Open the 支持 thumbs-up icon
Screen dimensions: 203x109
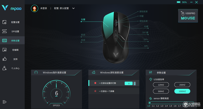pos(4,59)
